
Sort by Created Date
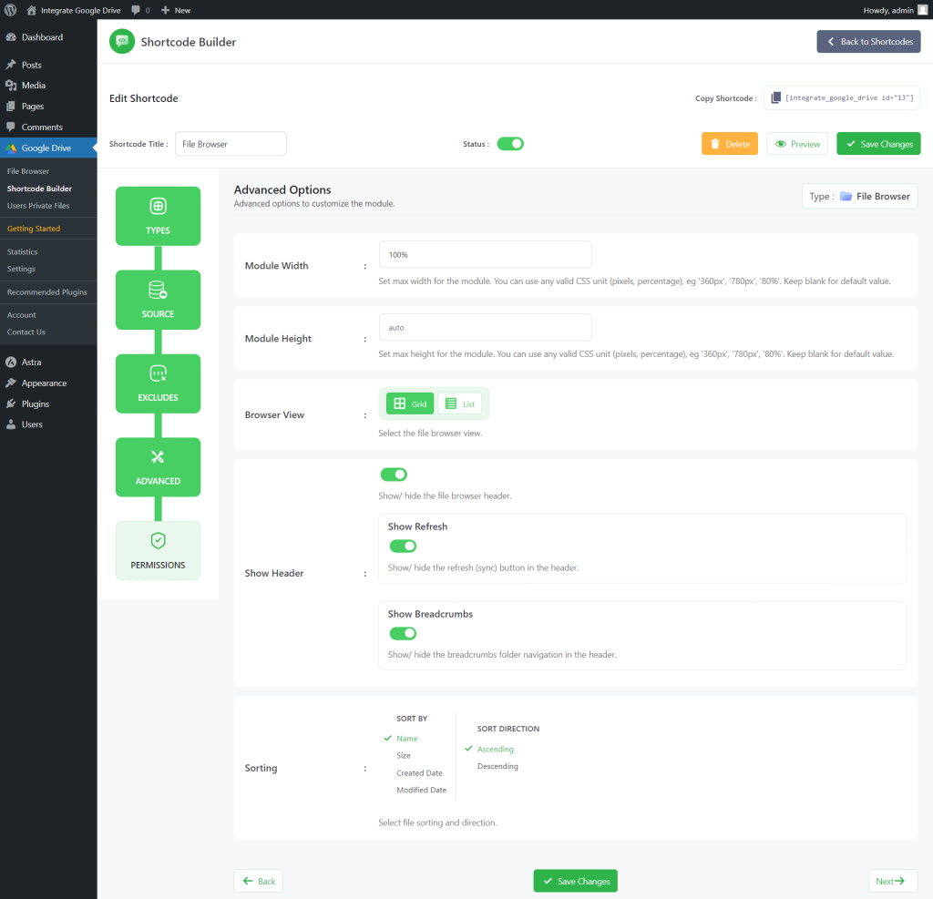point(419,773)
